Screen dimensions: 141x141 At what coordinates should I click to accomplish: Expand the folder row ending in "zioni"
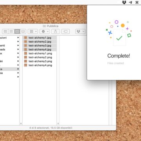point(18,38)
